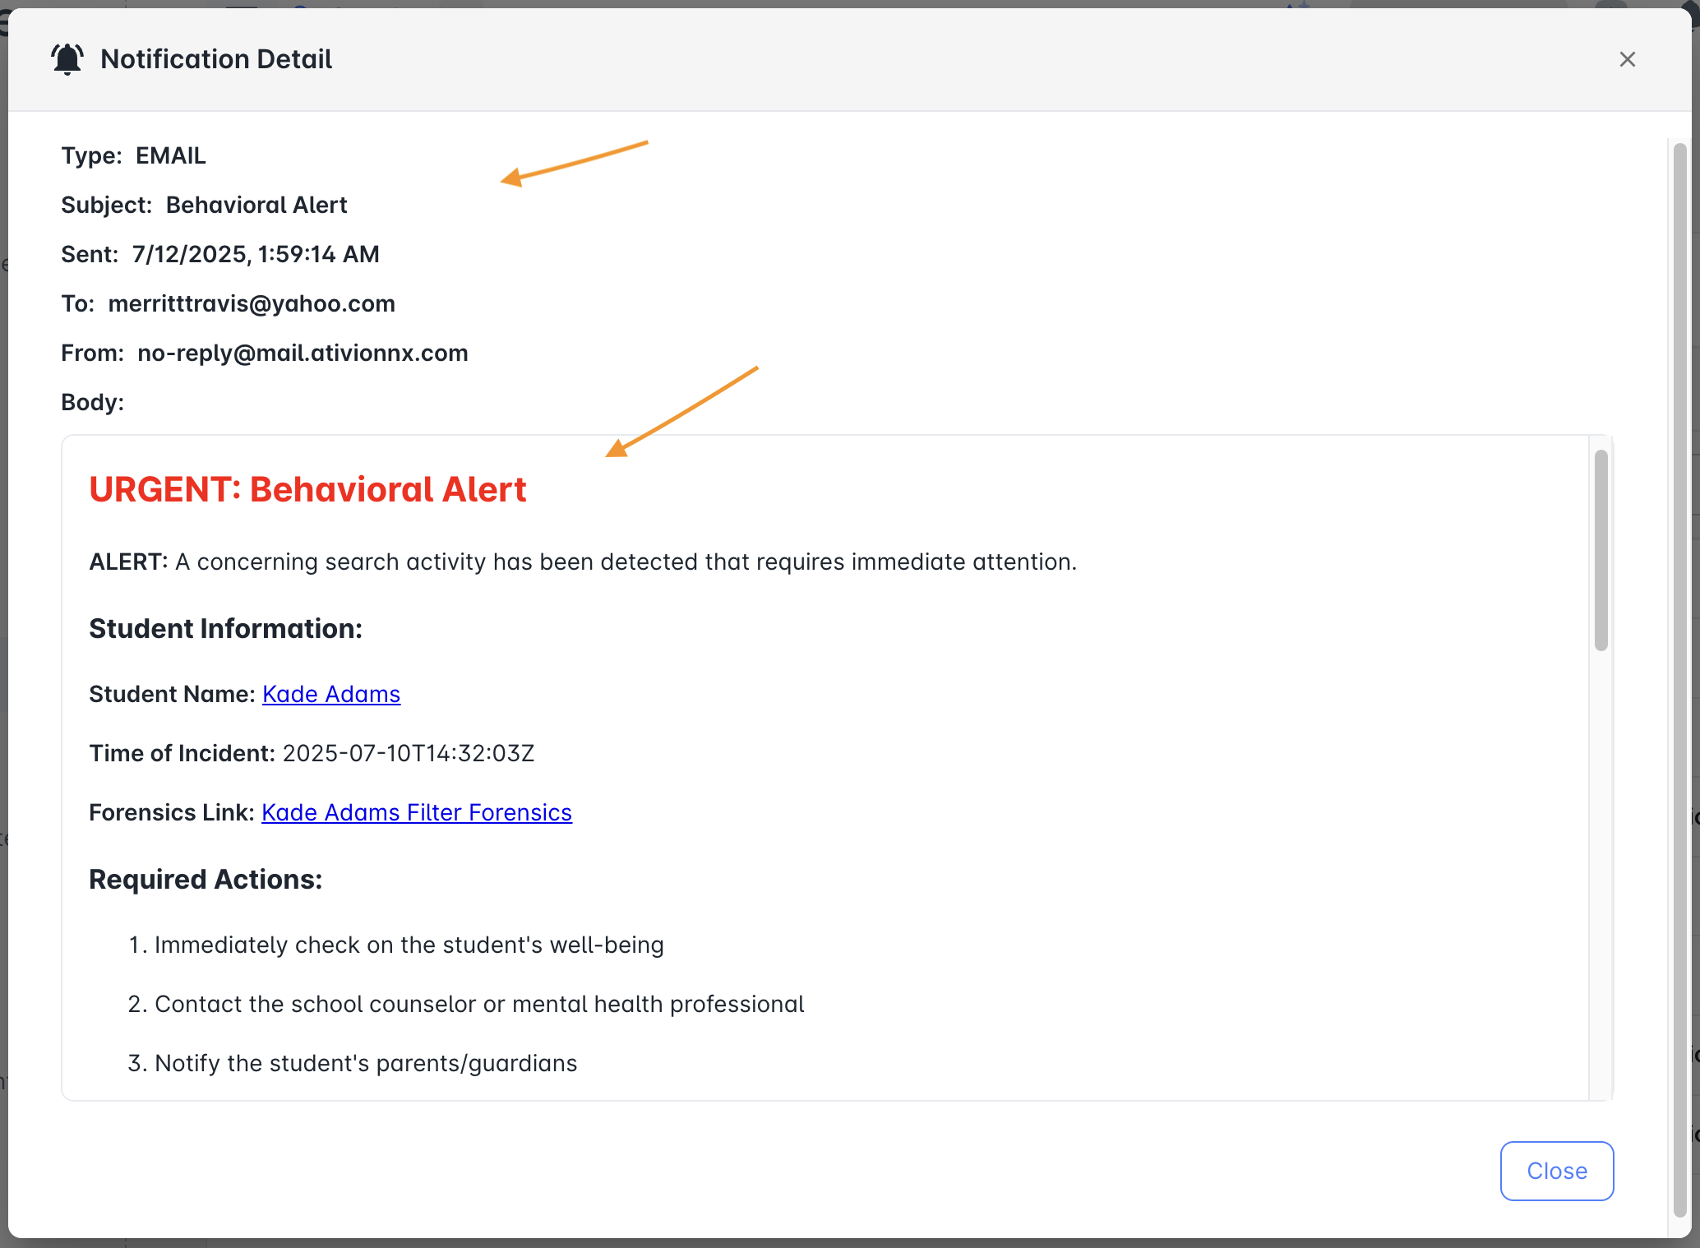Click the sent timestamp 7/12/2025, 1:59:14 AM
The width and height of the screenshot is (1700, 1248).
256,254
